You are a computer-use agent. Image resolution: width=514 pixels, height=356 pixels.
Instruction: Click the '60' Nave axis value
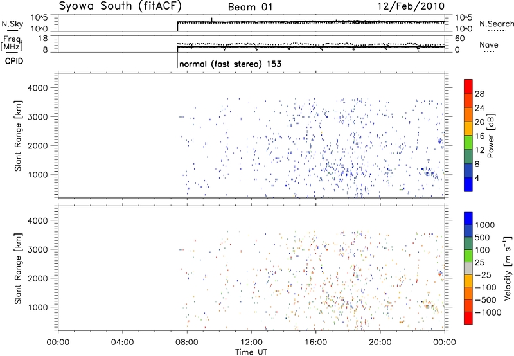[x=460, y=39]
